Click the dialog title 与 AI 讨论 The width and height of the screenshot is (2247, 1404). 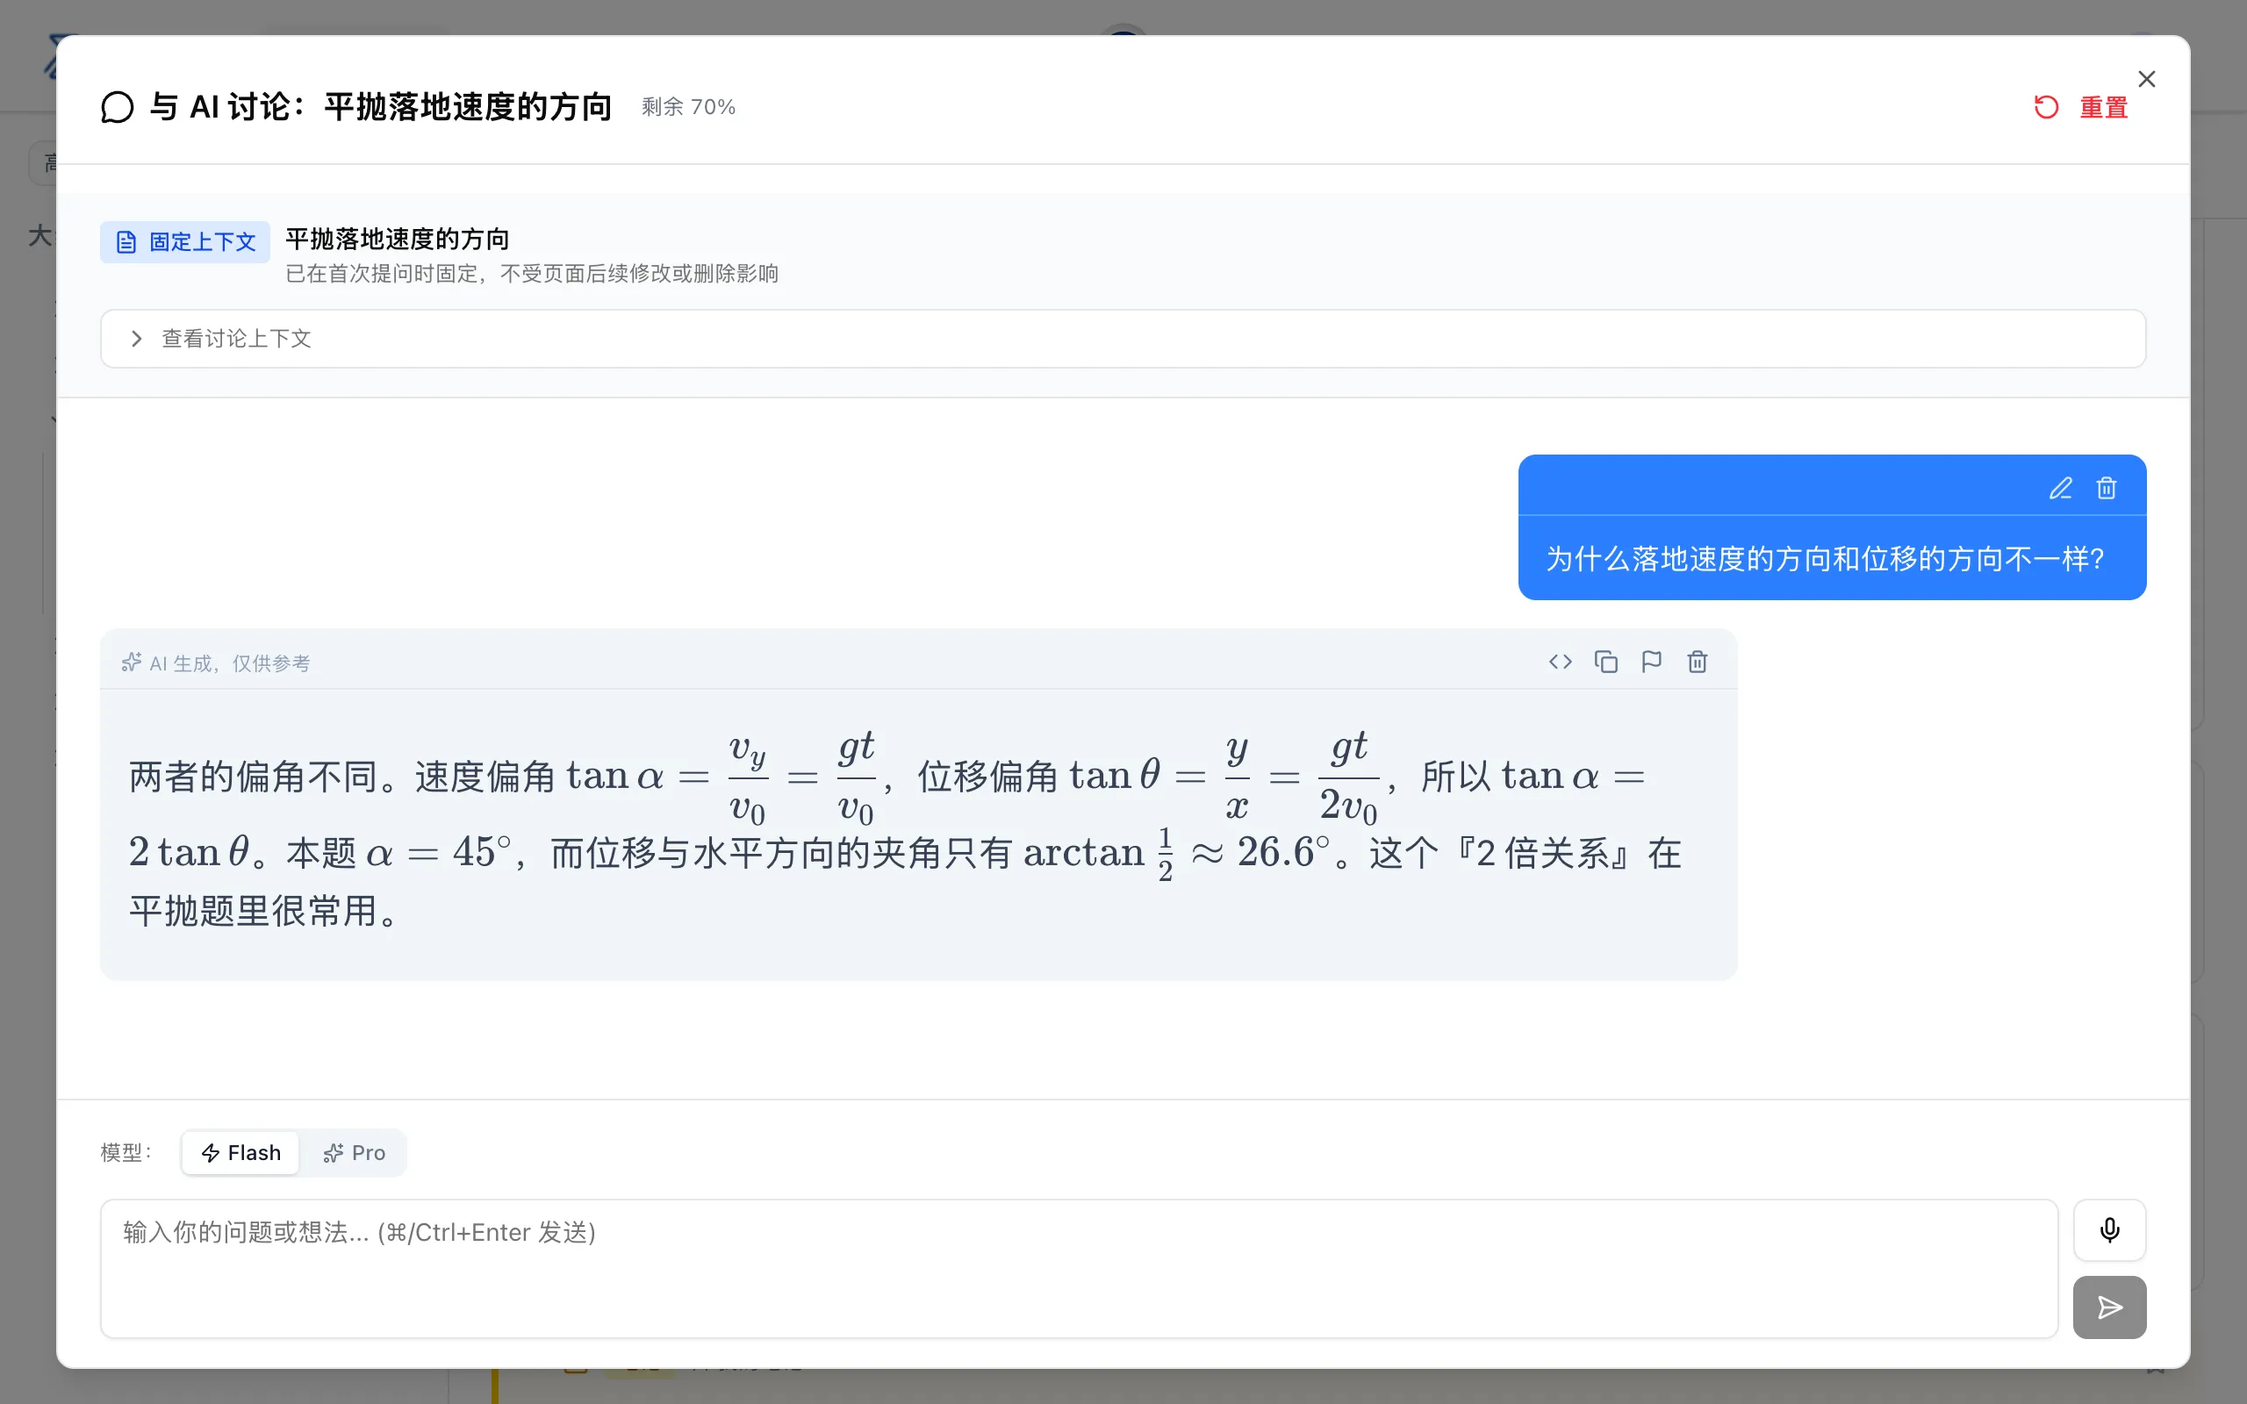click(381, 108)
